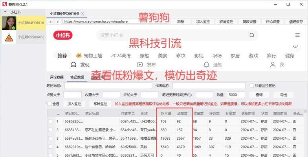This screenshot has width=308, height=157.
Task: Sort by 粉丝量 column header
Action: pyautogui.click(x=166, y=113)
